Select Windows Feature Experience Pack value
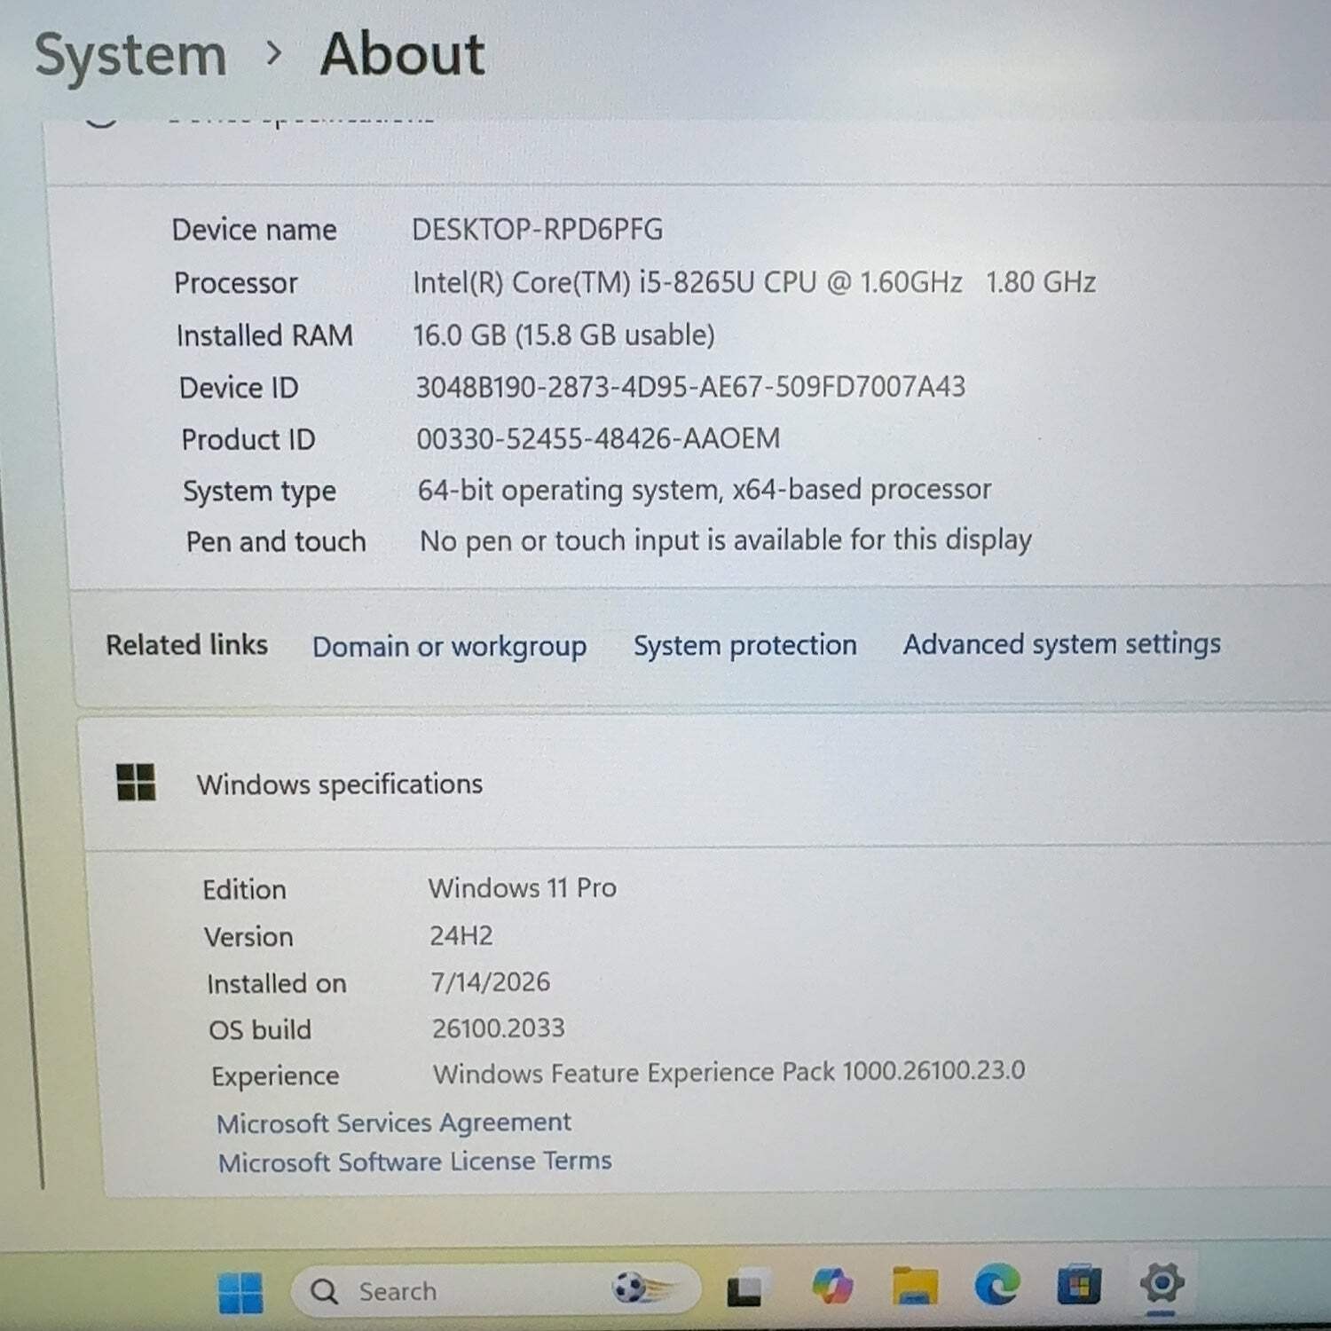 tap(729, 1072)
